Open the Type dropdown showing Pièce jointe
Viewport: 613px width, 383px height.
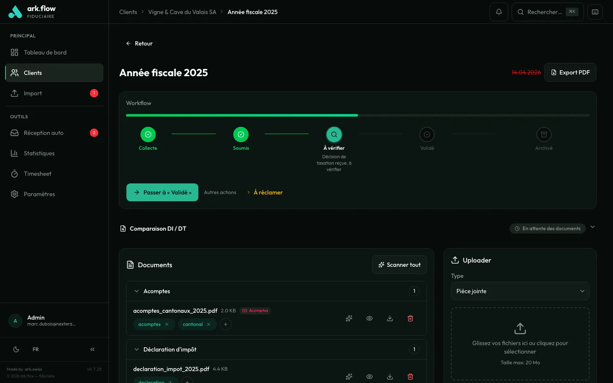click(520, 291)
